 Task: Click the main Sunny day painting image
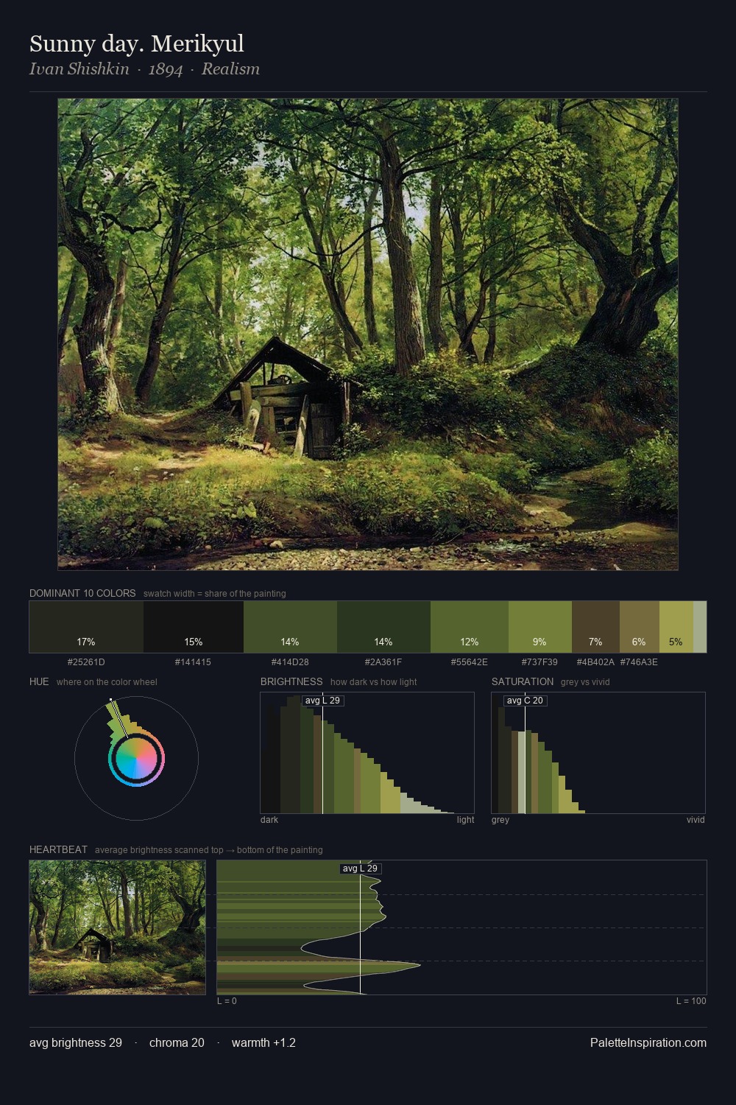368,334
